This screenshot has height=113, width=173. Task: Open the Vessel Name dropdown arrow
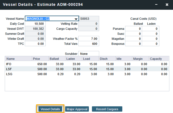pyautogui.click(x=76, y=19)
